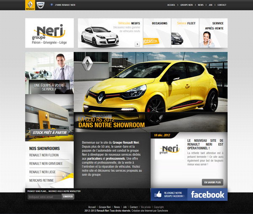This screenshot has width=253, height=214.
Task: Open Vie privée in footer links
Action: pos(145,207)
